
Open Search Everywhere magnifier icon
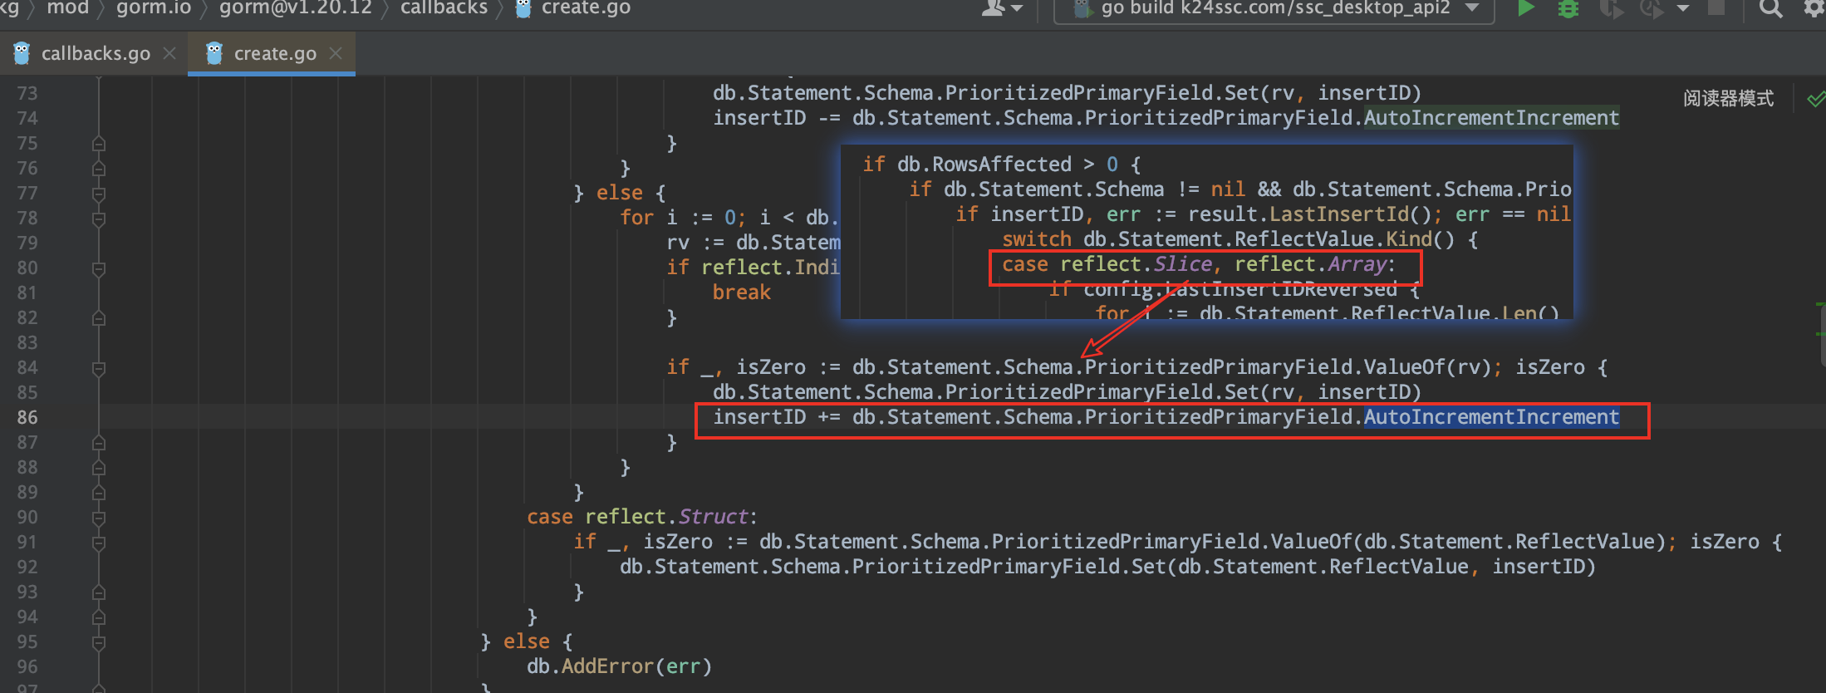click(1770, 8)
